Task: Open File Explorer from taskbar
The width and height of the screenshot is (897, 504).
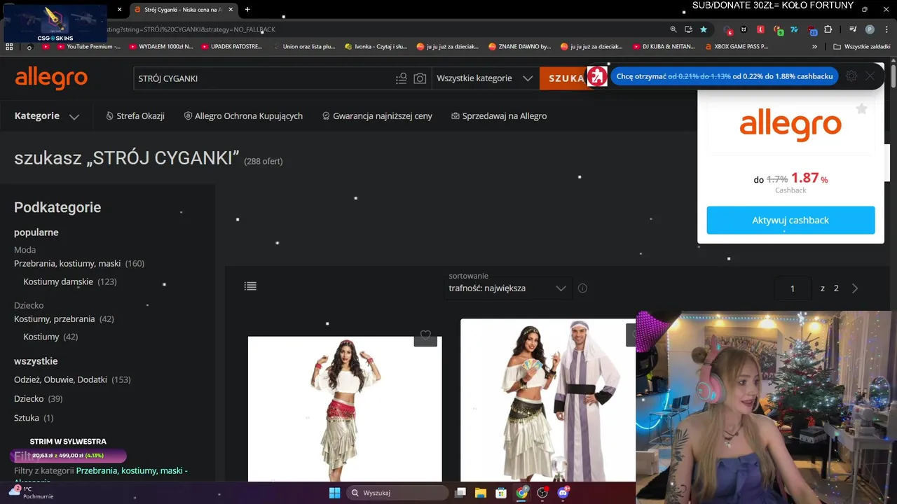Action: pos(481,493)
